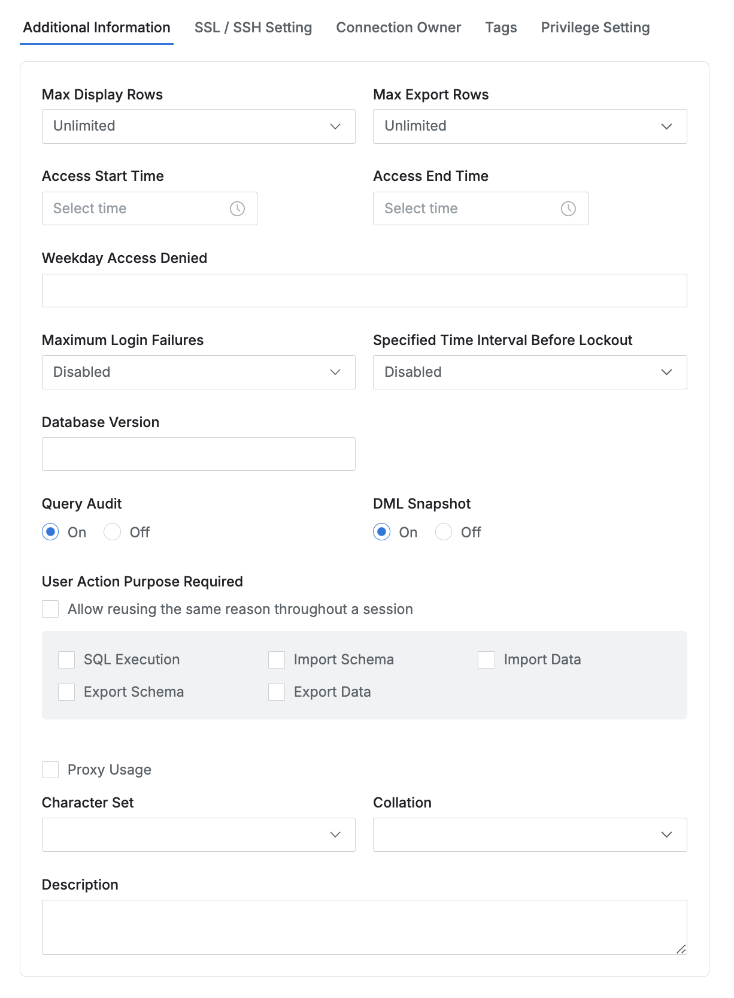Open Maximum Login Failures dropdown
The image size is (734, 998).
[x=198, y=372]
